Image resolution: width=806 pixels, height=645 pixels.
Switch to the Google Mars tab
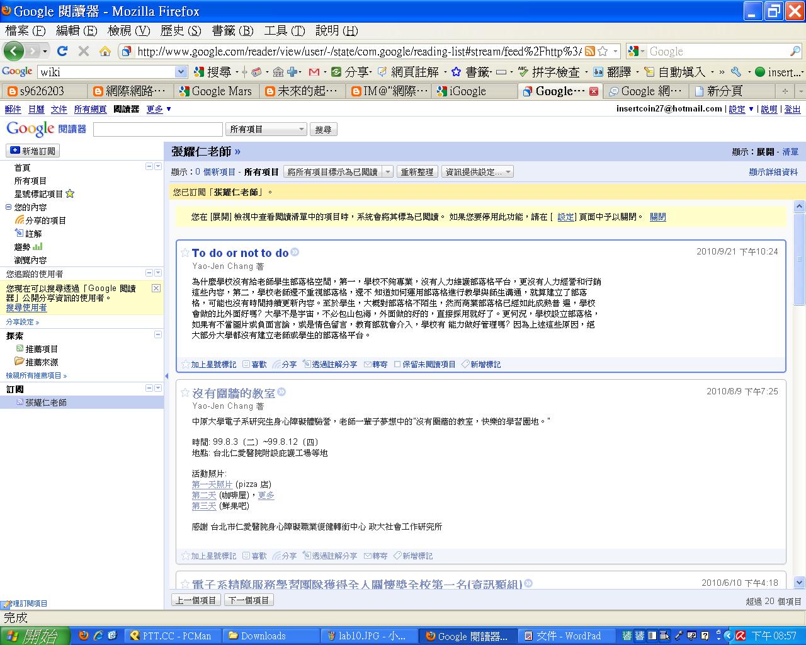(216, 91)
